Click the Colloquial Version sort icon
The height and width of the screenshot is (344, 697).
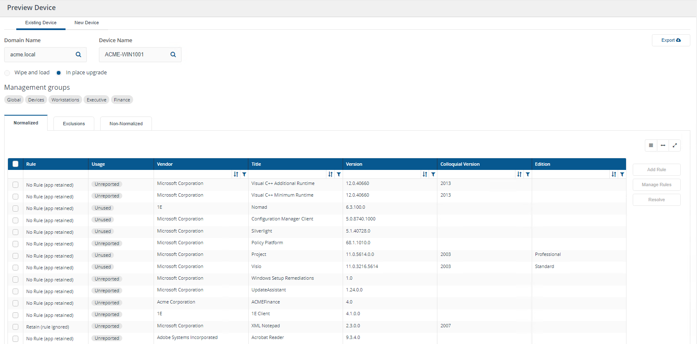(519, 175)
